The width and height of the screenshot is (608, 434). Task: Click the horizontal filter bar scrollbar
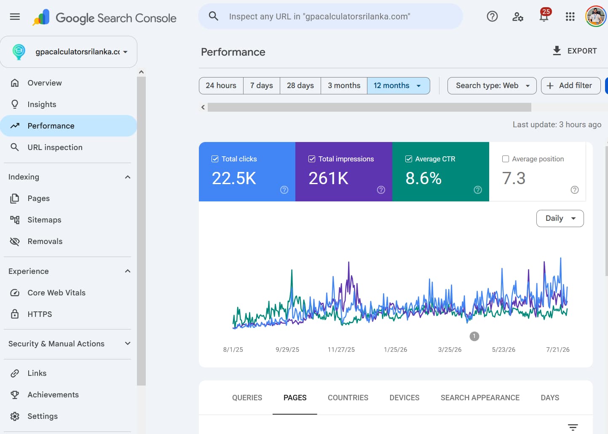(370, 107)
